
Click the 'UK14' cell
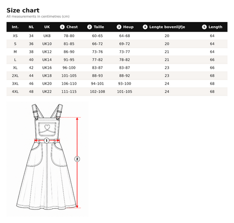click(47, 60)
